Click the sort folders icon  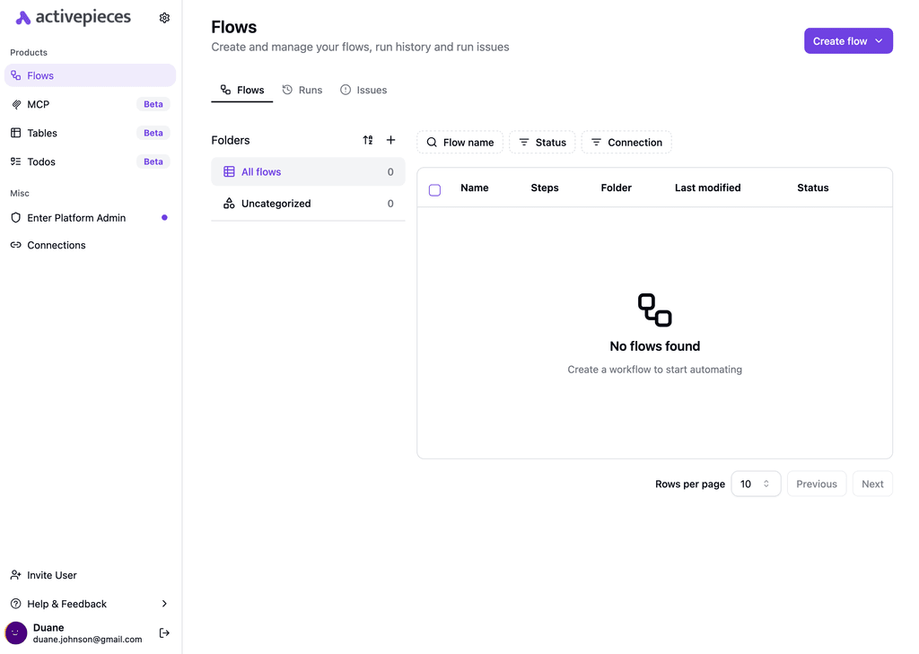pos(367,140)
